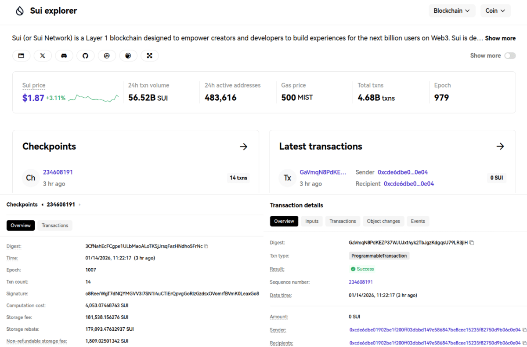Click the arrow on the Checkpoints card
This screenshot has height=347, width=527.
tap(244, 146)
